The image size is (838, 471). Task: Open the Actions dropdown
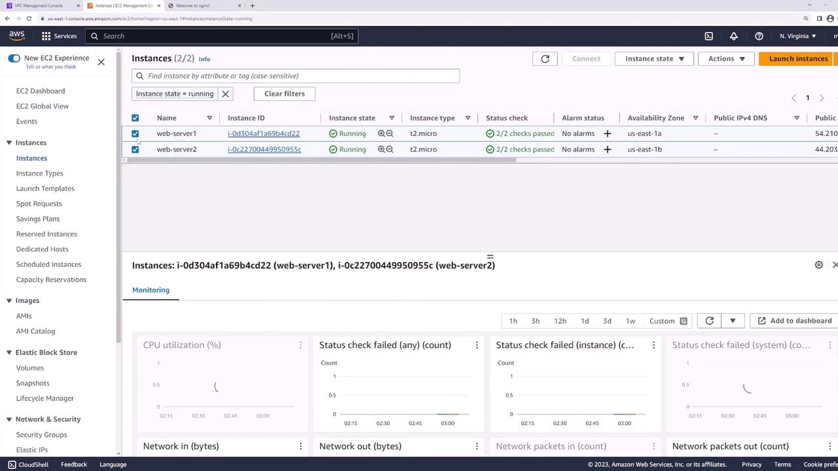click(726, 59)
